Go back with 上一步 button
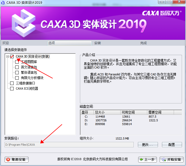186x166 pixels. click(x=148, y=160)
